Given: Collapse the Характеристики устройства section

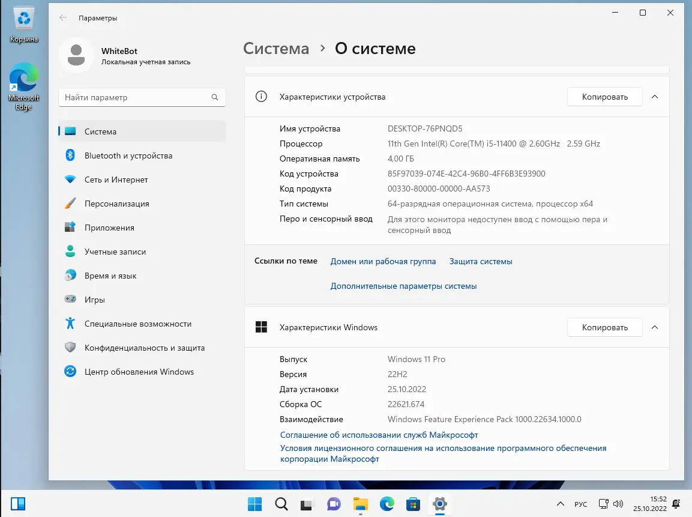Looking at the screenshot, I should [655, 96].
